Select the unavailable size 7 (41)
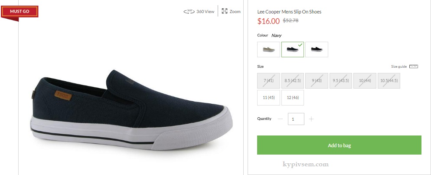431x175 pixels. pos(268,81)
